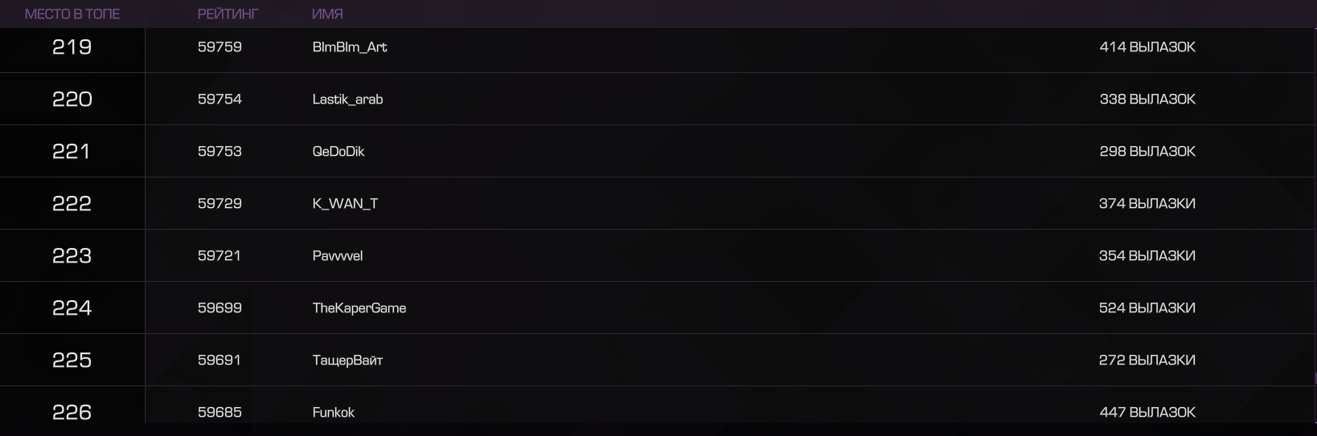Open player BlmBlm_Art's profile
Image resolution: width=1317 pixels, height=436 pixels.
tap(350, 47)
